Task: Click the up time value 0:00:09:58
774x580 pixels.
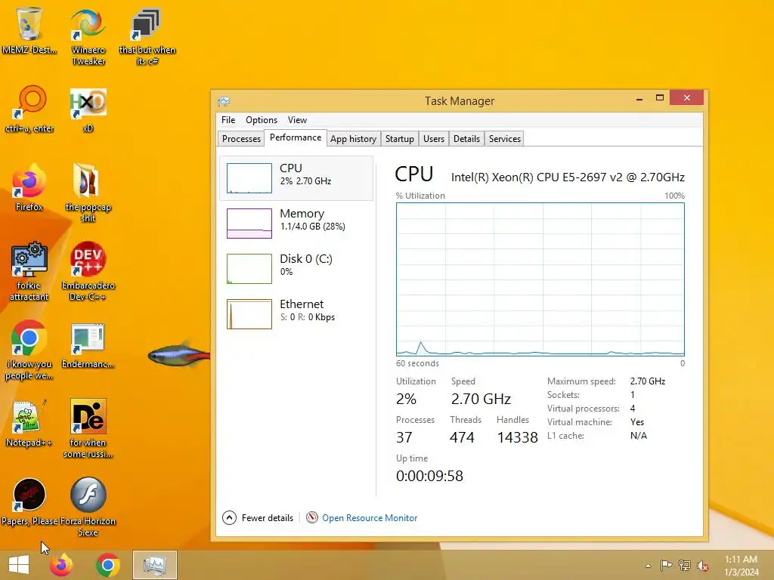Action: [x=429, y=476]
